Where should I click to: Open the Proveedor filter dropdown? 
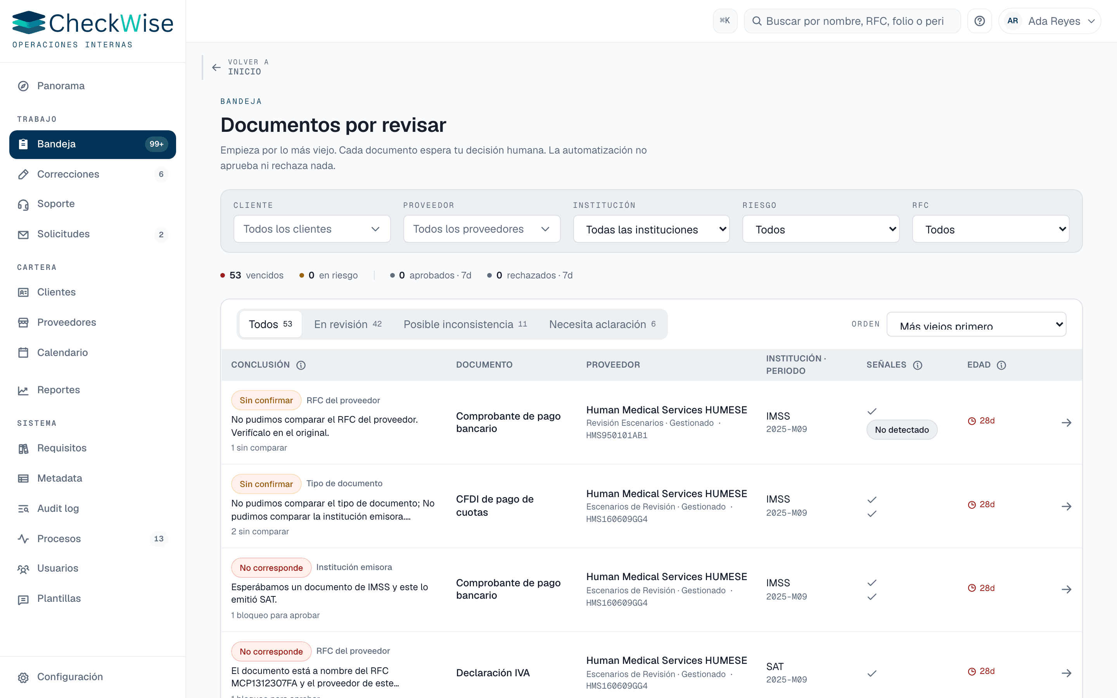pyautogui.click(x=481, y=229)
